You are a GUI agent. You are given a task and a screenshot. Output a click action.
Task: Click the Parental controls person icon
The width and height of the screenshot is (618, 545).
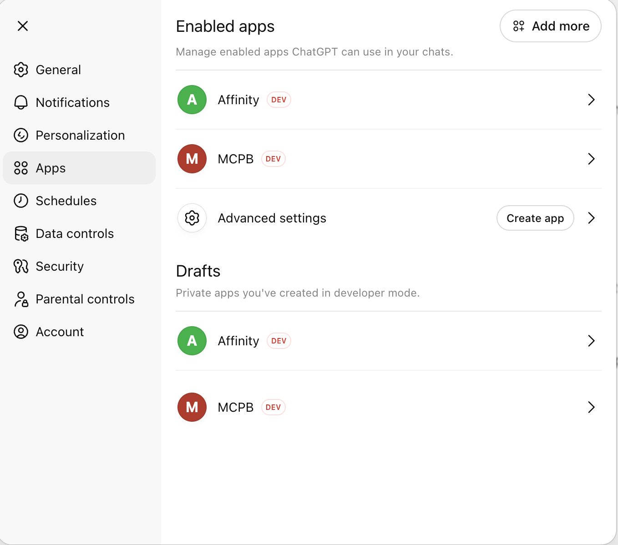click(x=21, y=299)
